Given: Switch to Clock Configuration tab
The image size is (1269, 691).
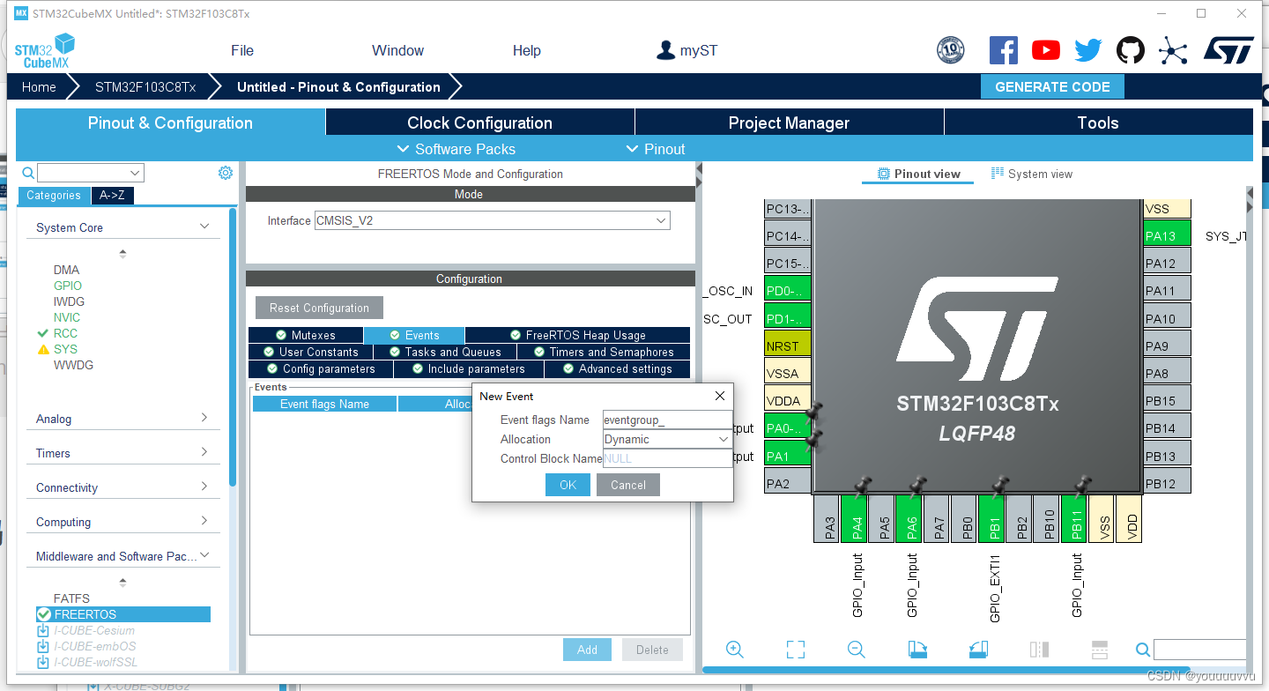Looking at the screenshot, I should (480, 123).
